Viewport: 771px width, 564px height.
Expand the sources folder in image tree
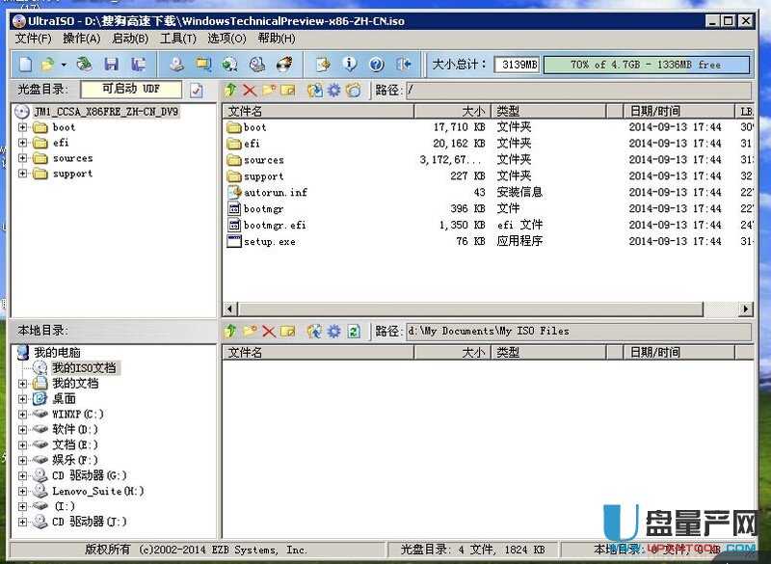[x=23, y=158]
